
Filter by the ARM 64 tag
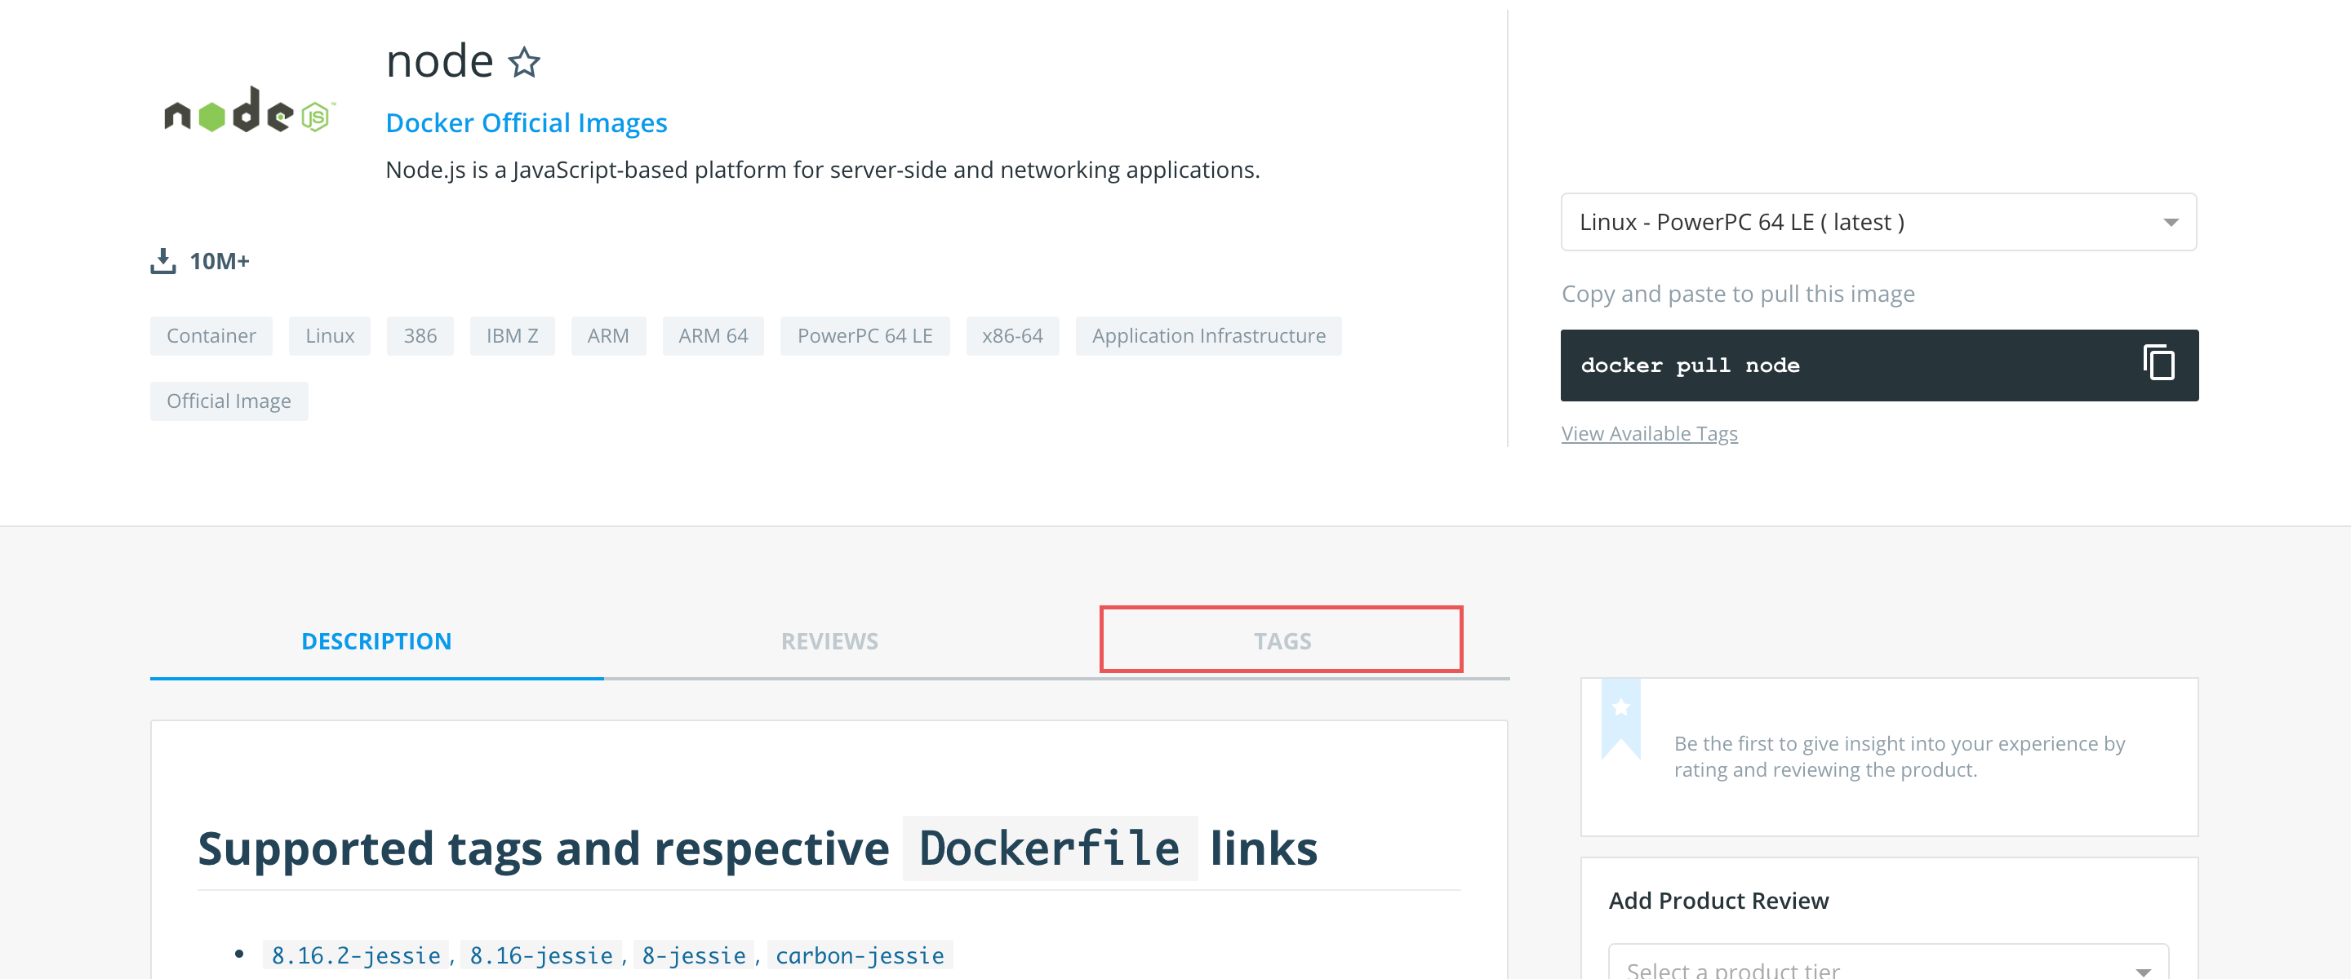coord(712,336)
